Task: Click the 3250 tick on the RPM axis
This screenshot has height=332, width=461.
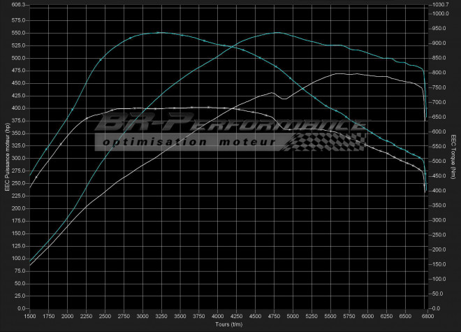Action: (x=161, y=316)
